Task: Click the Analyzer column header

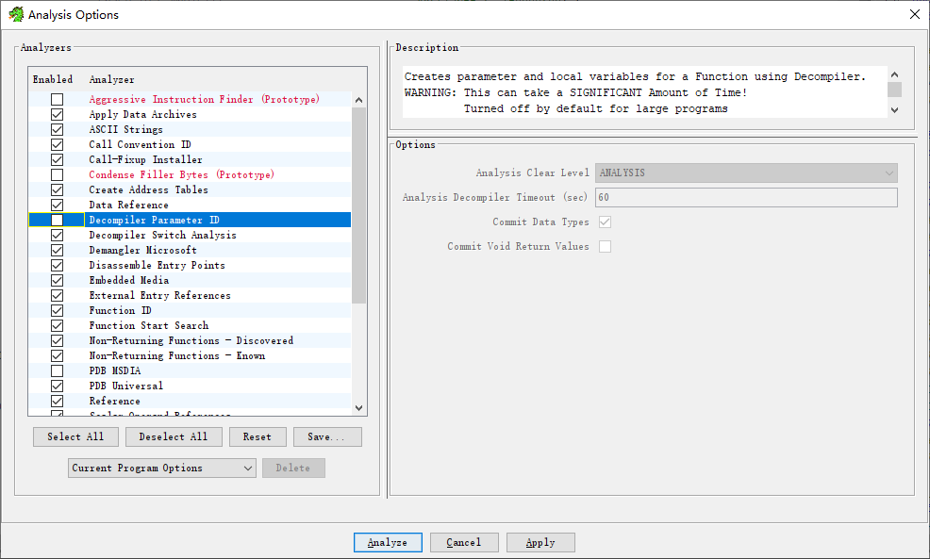Action: click(x=111, y=79)
